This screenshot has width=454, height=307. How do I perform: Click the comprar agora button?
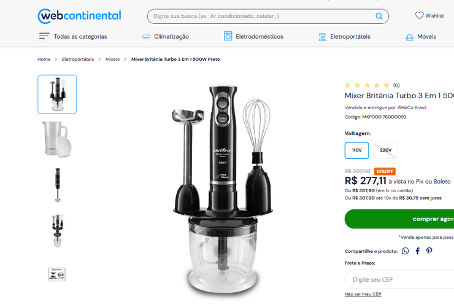(x=399, y=219)
